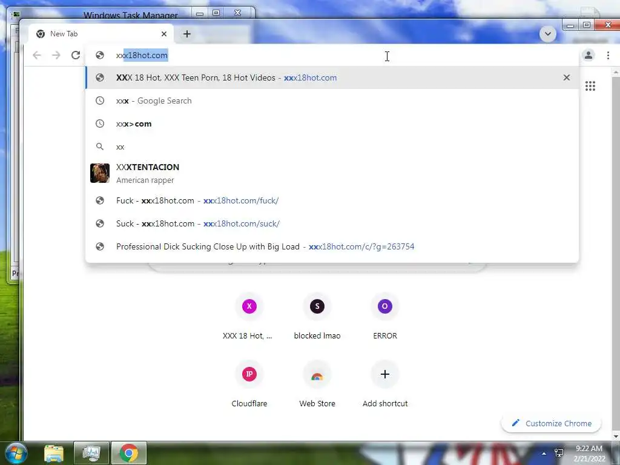620x465 pixels.
Task: Go back using the browser back arrow
Action: pos(37,55)
